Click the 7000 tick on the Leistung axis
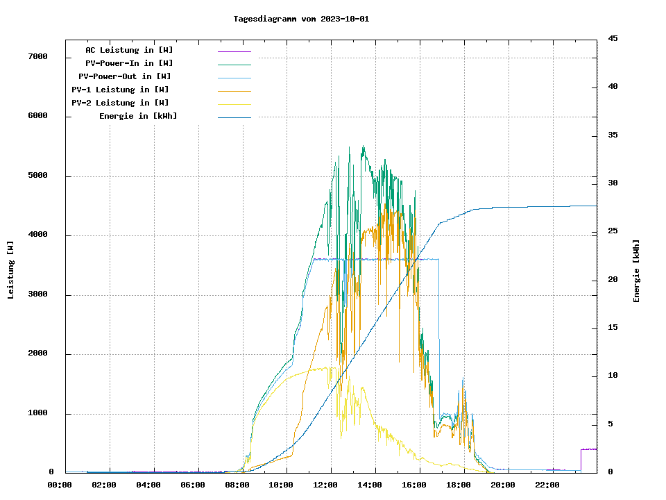 (x=37, y=56)
